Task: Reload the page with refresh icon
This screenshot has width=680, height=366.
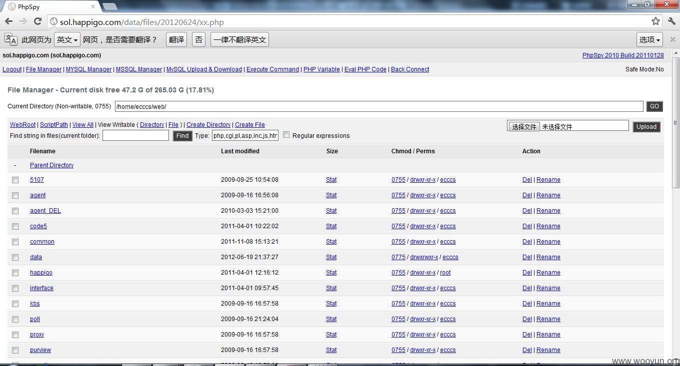Action: click(x=37, y=21)
